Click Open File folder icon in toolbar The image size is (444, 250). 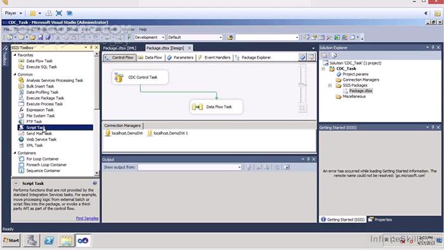(x=32, y=37)
